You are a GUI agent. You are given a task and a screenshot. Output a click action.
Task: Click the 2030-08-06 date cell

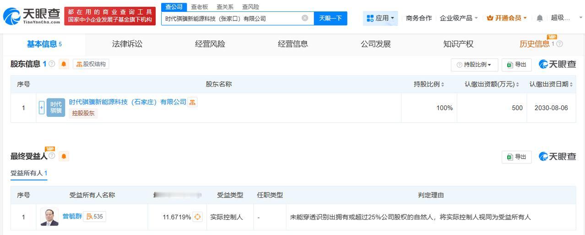pyautogui.click(x=551, y=108)
